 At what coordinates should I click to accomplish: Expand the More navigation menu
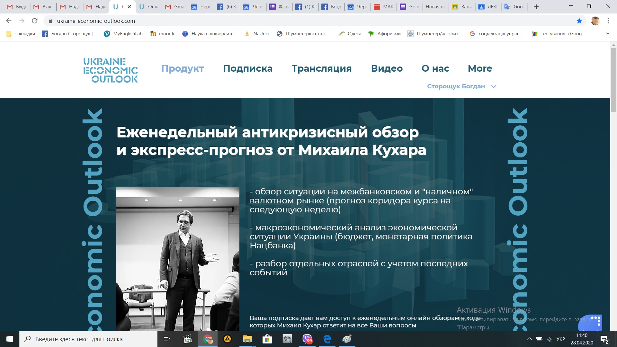point(480,68)
